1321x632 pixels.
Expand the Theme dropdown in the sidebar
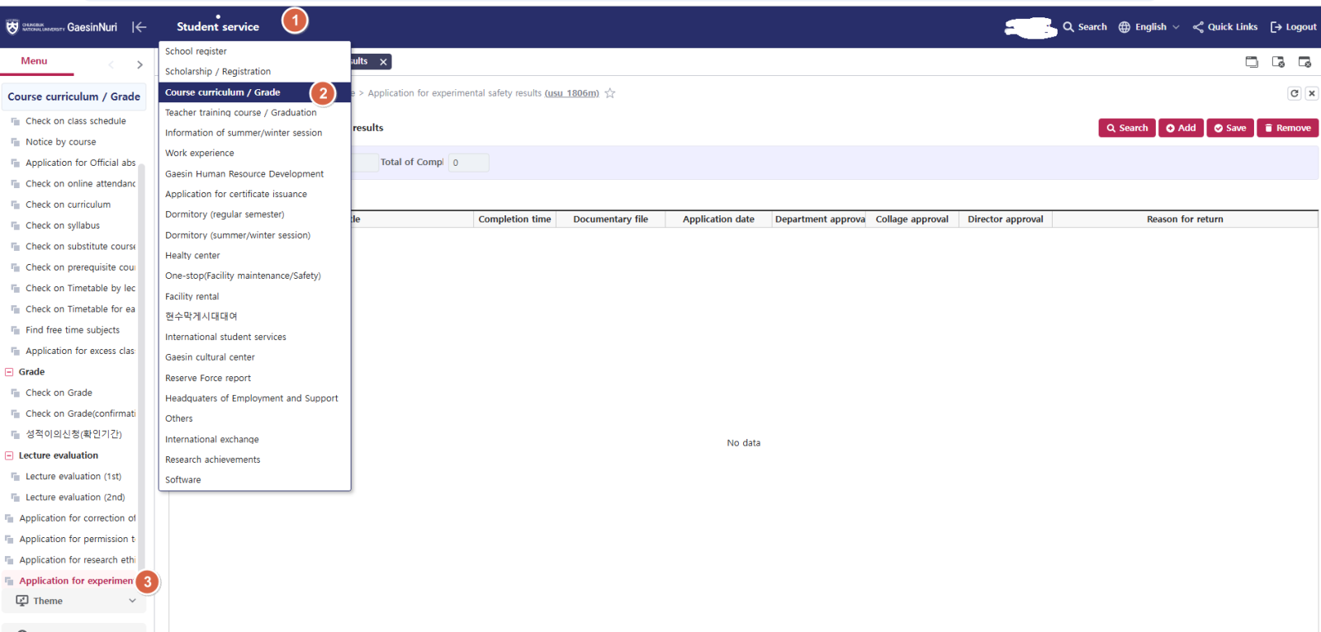pyautogui.click(x=132, y=601)
